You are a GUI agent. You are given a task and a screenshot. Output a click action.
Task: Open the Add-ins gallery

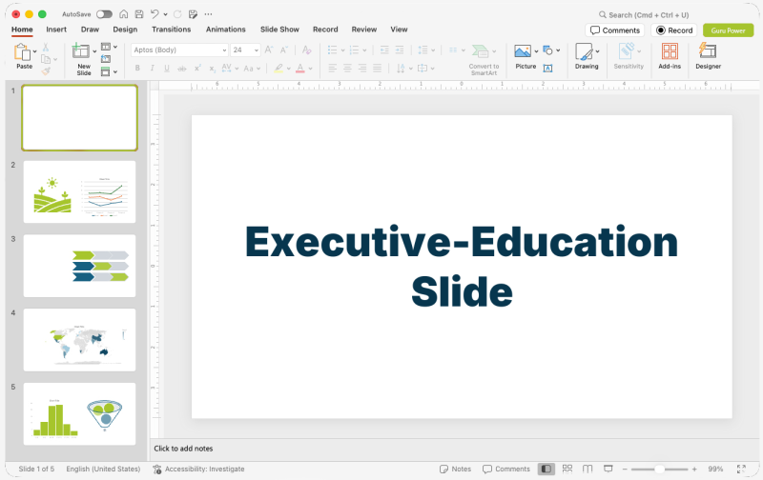pyautogui.click(x=670, y=56)
